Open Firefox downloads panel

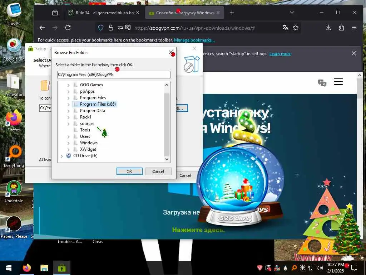[328, 28]
